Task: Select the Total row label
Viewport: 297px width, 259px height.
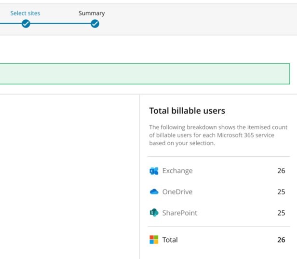Action: point(170,240)
